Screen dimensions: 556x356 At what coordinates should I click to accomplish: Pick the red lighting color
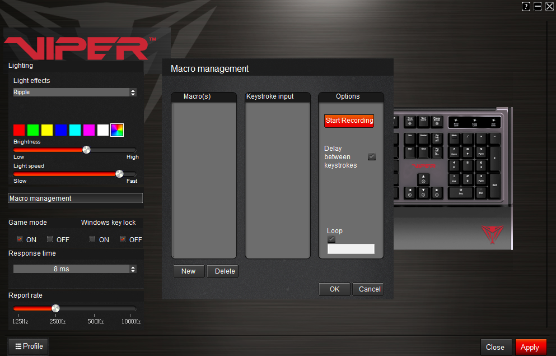click(x=19, y=130)
